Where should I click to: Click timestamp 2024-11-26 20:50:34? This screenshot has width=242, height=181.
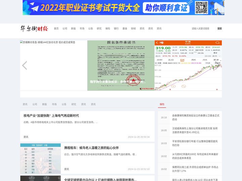[x=138, y=137]
